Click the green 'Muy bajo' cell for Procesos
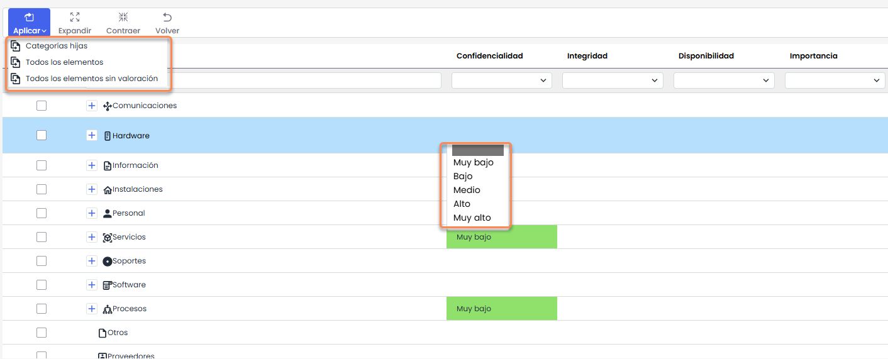Viewport: 888px width, 359px height. pos(501,309)
